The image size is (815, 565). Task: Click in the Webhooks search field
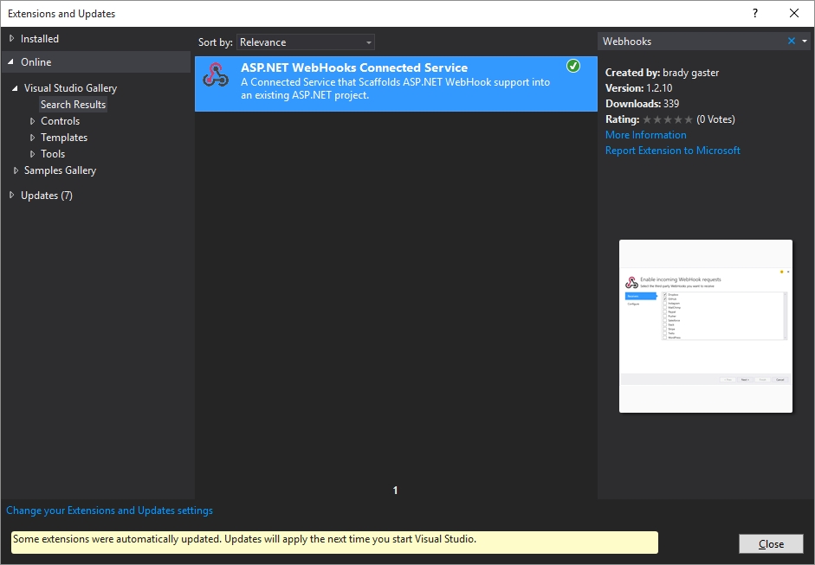click(x=691, y=41)
